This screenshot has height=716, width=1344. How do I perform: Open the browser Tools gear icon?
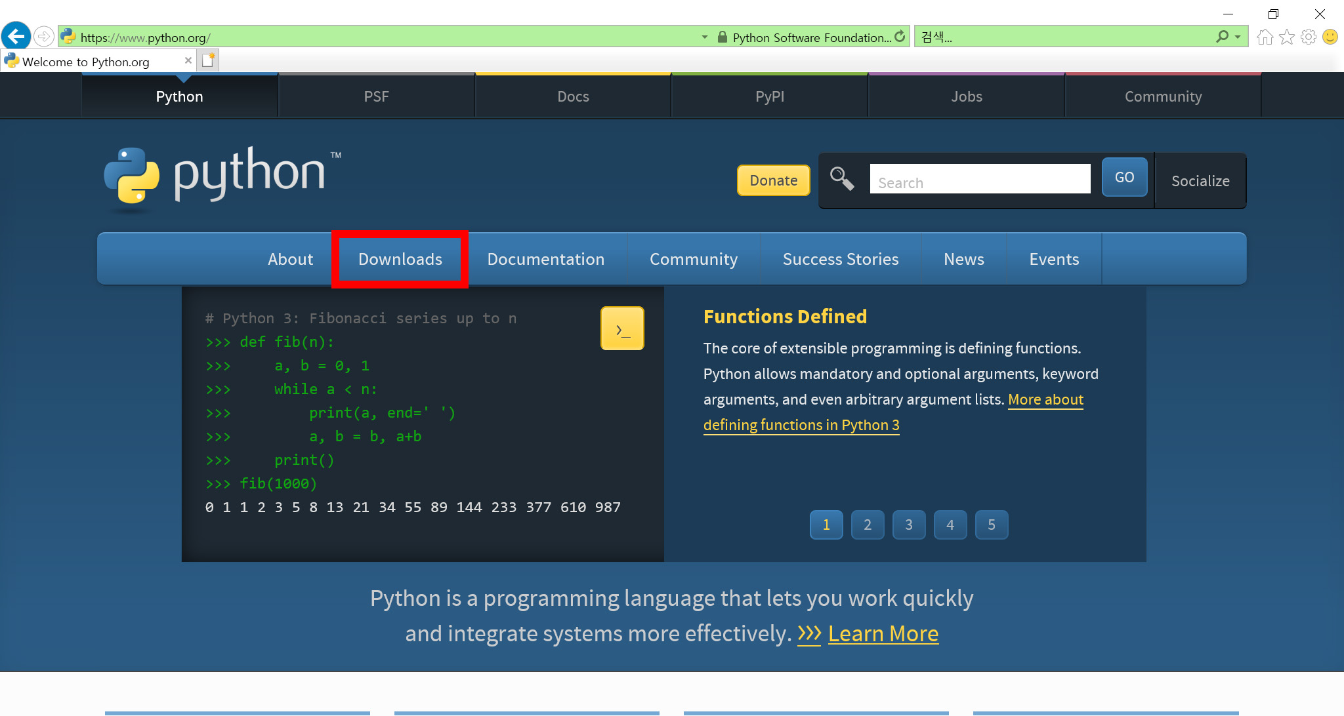pyautogui.click(x=1309, y=37)
